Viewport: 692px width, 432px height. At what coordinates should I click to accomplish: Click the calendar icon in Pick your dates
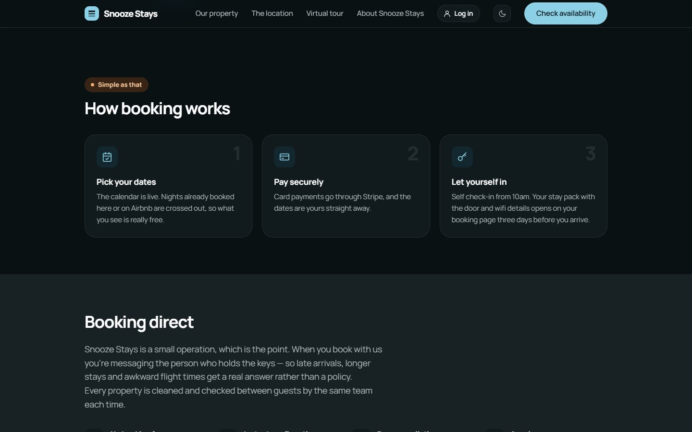pos(107,157)
